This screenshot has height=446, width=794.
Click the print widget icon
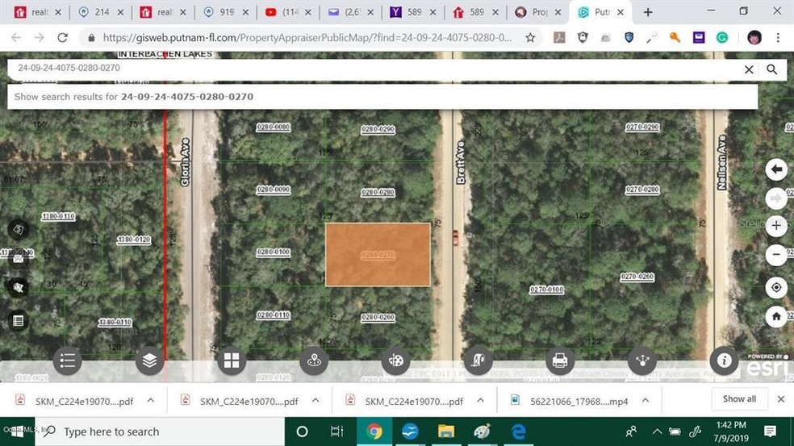tap(559, 361)
